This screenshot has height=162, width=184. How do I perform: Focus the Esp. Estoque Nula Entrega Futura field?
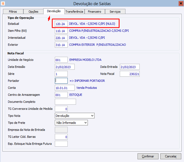(x=61, y=144)
